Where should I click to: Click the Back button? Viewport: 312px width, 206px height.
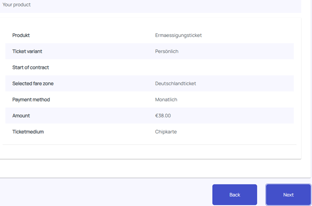pos(235,195)
